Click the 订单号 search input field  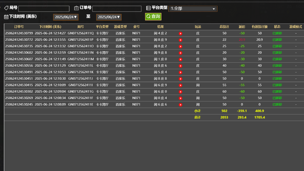point(117,9)
